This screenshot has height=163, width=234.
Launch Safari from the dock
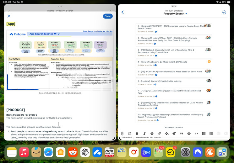coord(48,152)
